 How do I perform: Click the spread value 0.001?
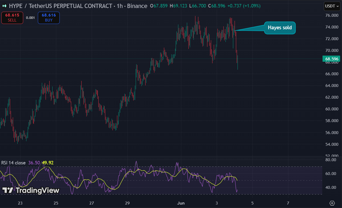(30, 18)
